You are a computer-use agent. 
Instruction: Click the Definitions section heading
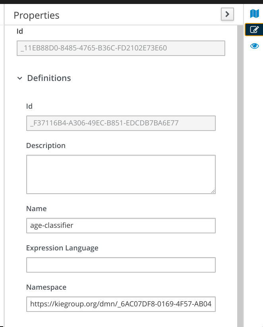pos(49,78)
